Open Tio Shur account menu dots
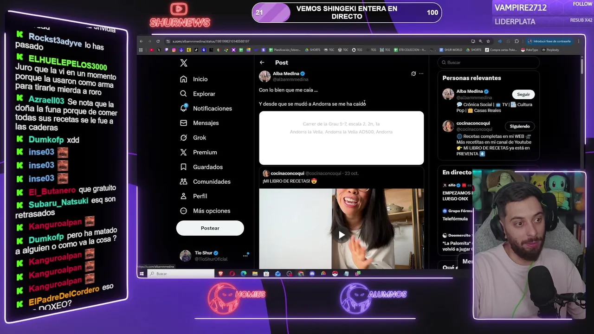 point(245,256)
